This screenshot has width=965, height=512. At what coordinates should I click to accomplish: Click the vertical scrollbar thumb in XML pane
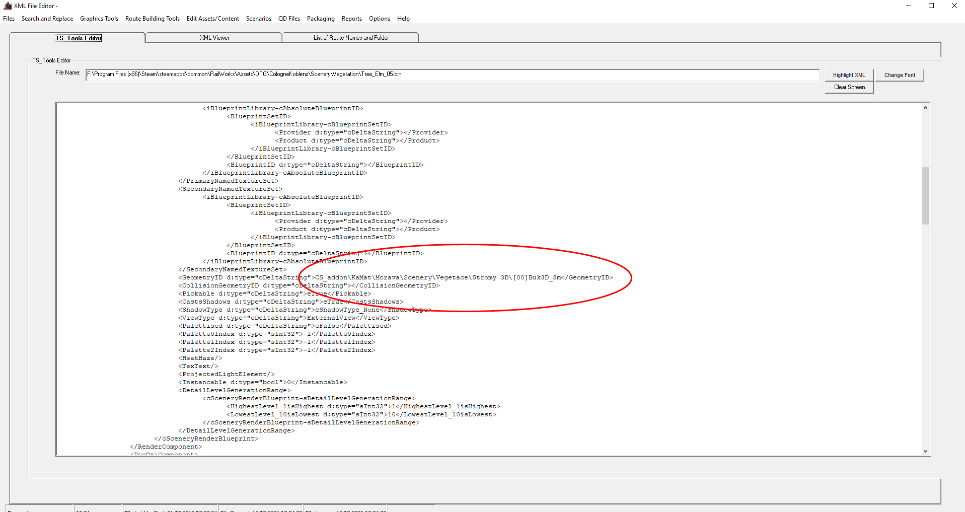pos(925,195)
